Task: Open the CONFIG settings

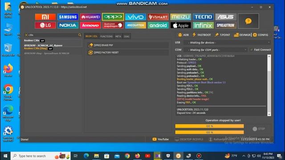Action: (x=261, y=35)
